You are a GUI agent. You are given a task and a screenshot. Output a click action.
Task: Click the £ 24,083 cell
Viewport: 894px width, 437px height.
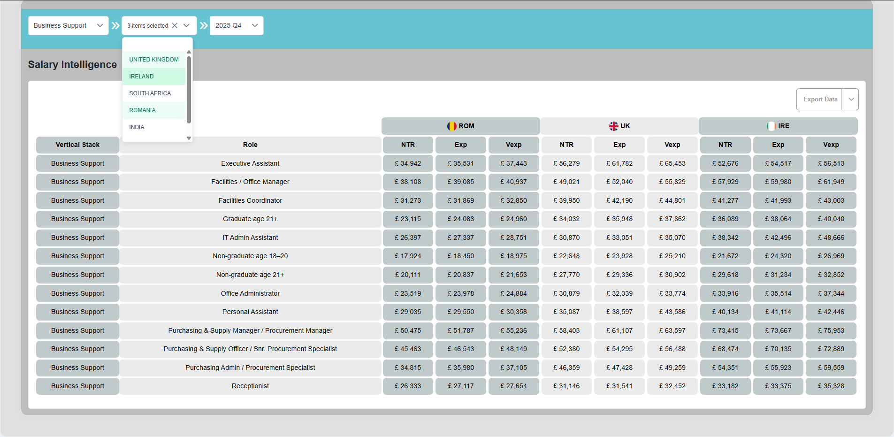[461, 219]
